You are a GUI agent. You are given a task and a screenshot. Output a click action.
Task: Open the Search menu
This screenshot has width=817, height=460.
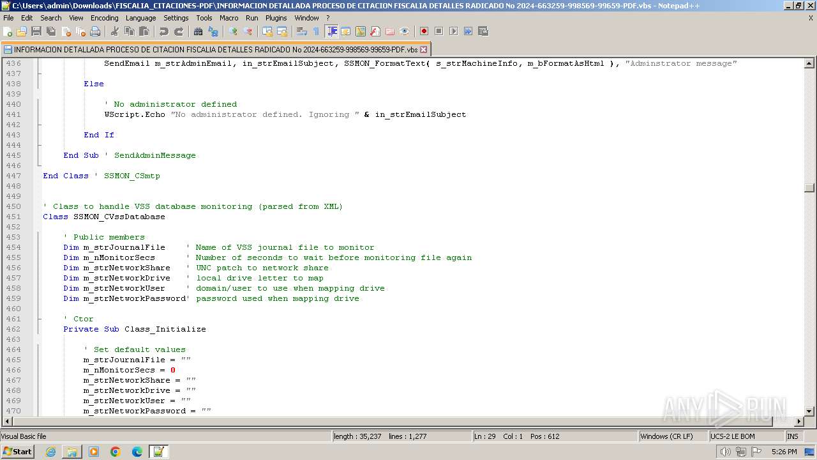click(x=51, y=18)
